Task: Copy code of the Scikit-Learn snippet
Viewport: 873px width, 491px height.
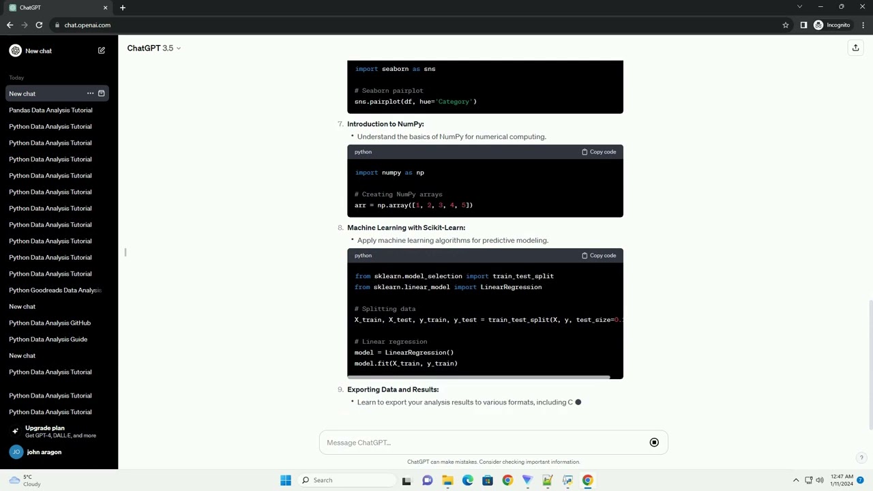Action: [x=599, y=256]
